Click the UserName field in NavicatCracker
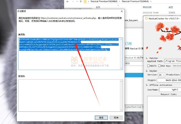The height and width of the screenshot is (124, 181). coord(170,90)
